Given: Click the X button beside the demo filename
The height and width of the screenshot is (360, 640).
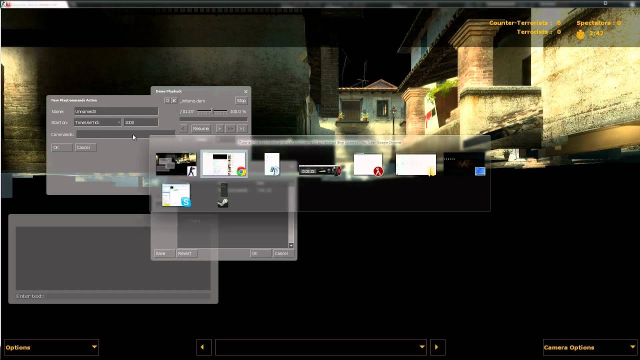Looking at the screenshot, I should [x=174, y=100].
